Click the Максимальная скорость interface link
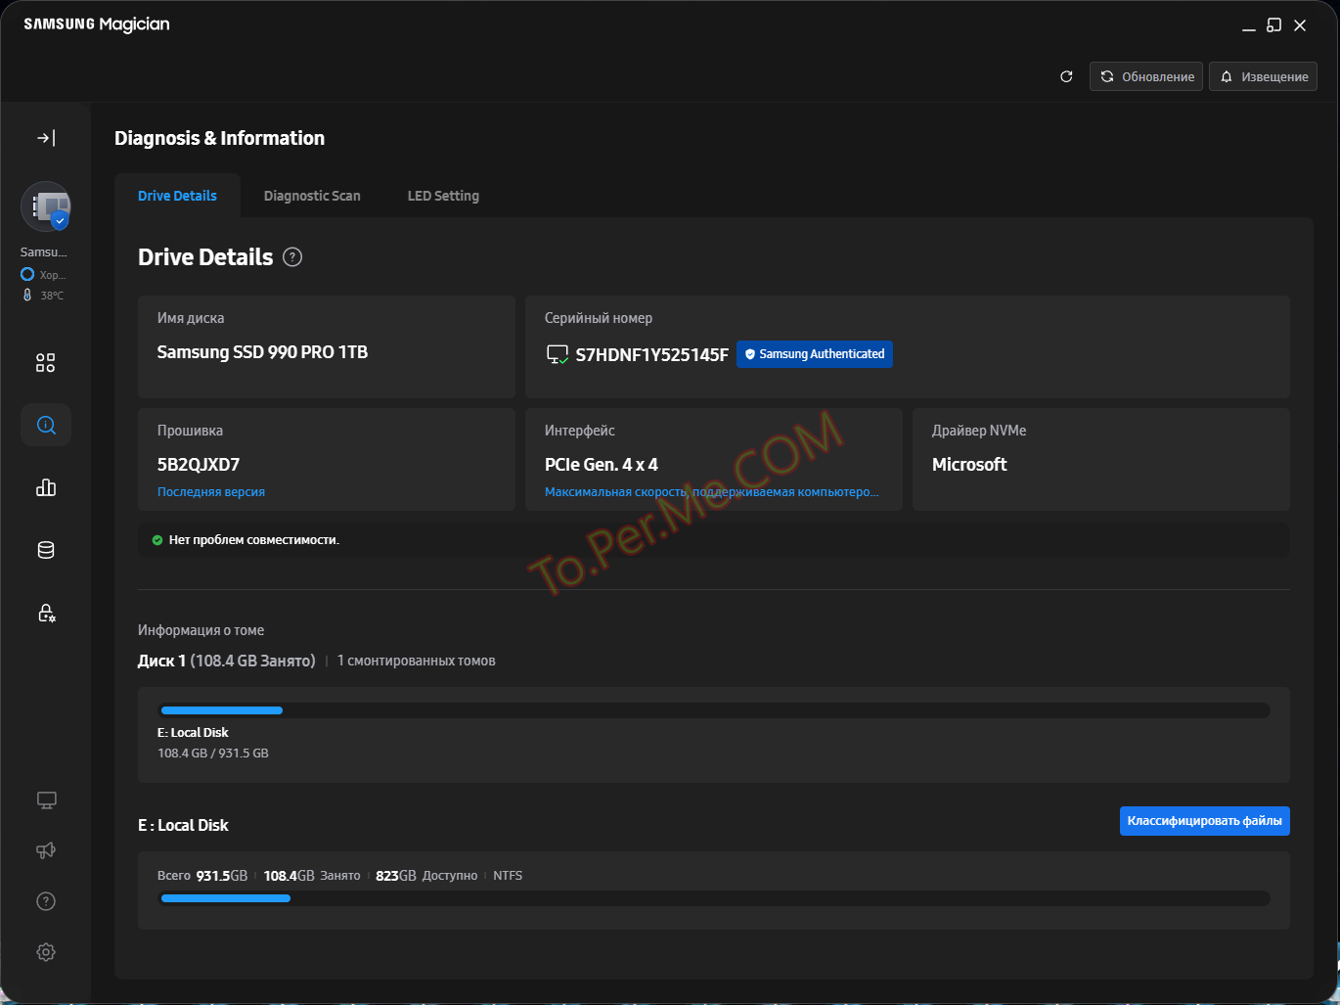Image resolution: width=1340 pixels, height=1005 pixels. tap(711, 492)
